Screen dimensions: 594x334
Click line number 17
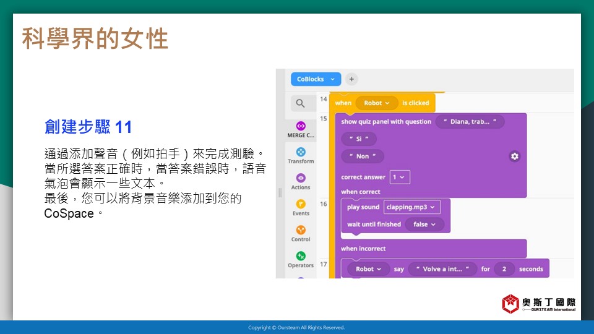tap(323, 264)
